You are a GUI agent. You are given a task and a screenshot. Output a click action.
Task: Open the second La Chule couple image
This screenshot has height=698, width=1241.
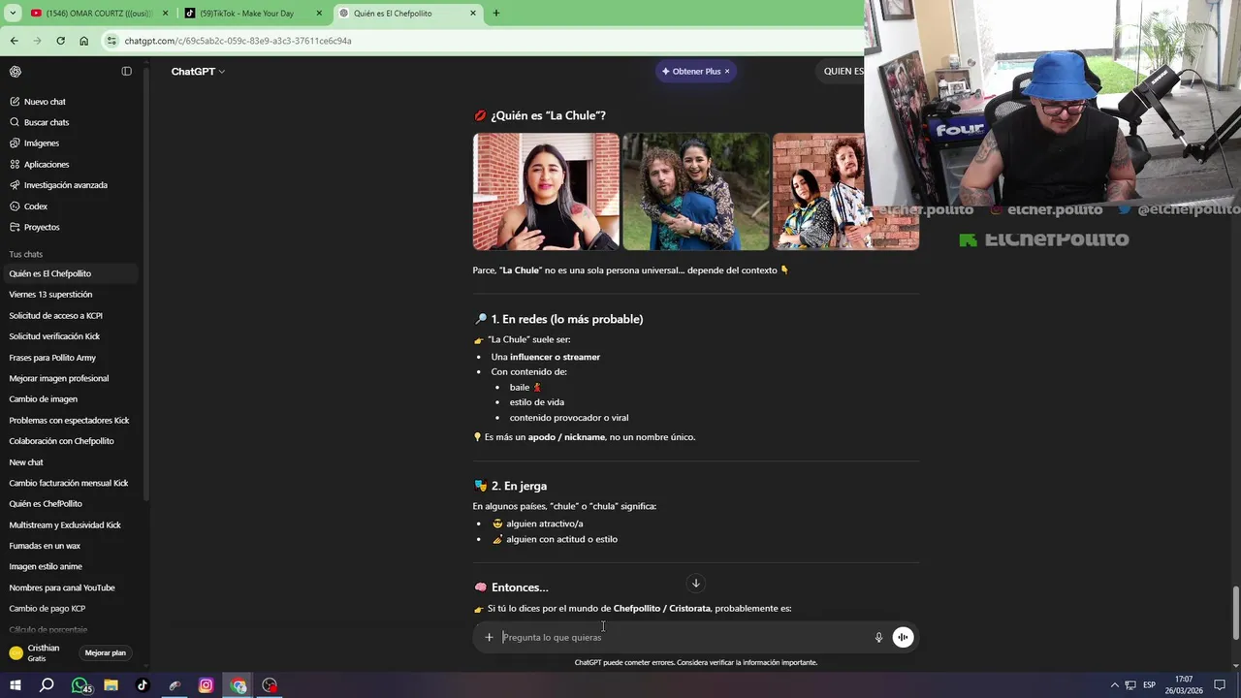coord(696,192)
